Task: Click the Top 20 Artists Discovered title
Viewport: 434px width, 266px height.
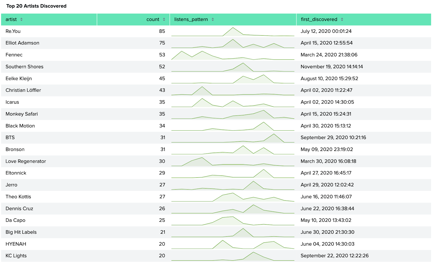Action: click(36, 6)
